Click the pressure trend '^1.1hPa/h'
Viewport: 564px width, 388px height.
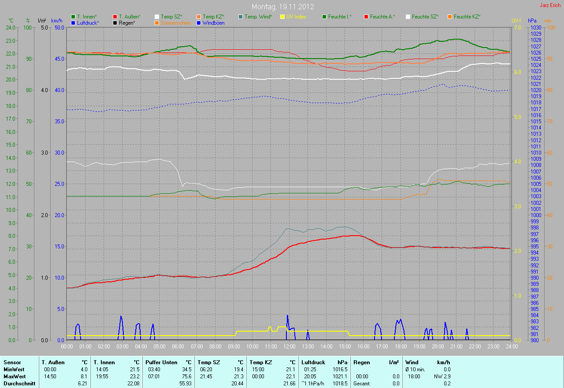click(x=313, y=384)
